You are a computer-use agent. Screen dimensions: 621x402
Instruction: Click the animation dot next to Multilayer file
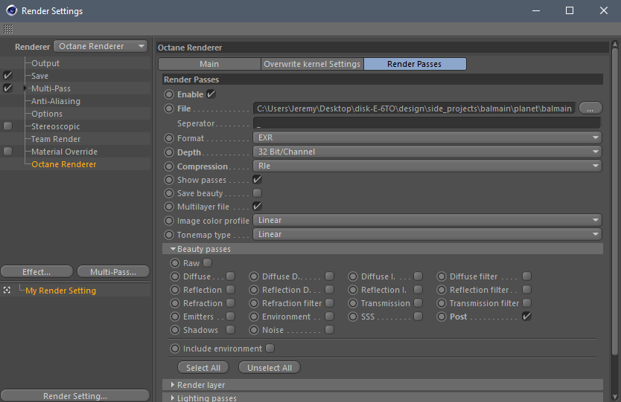coord(169,207)
